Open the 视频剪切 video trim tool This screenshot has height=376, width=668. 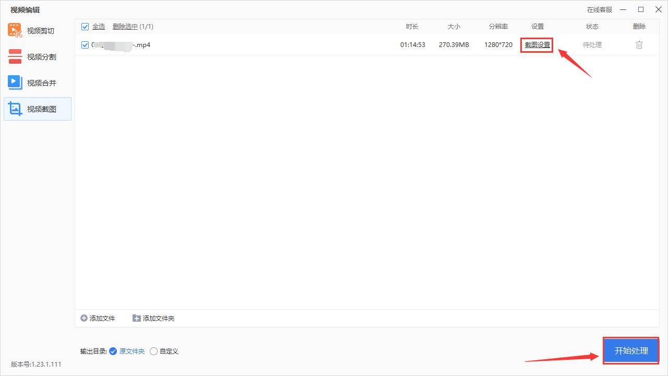pyautogui.click(x=38, y=31)
